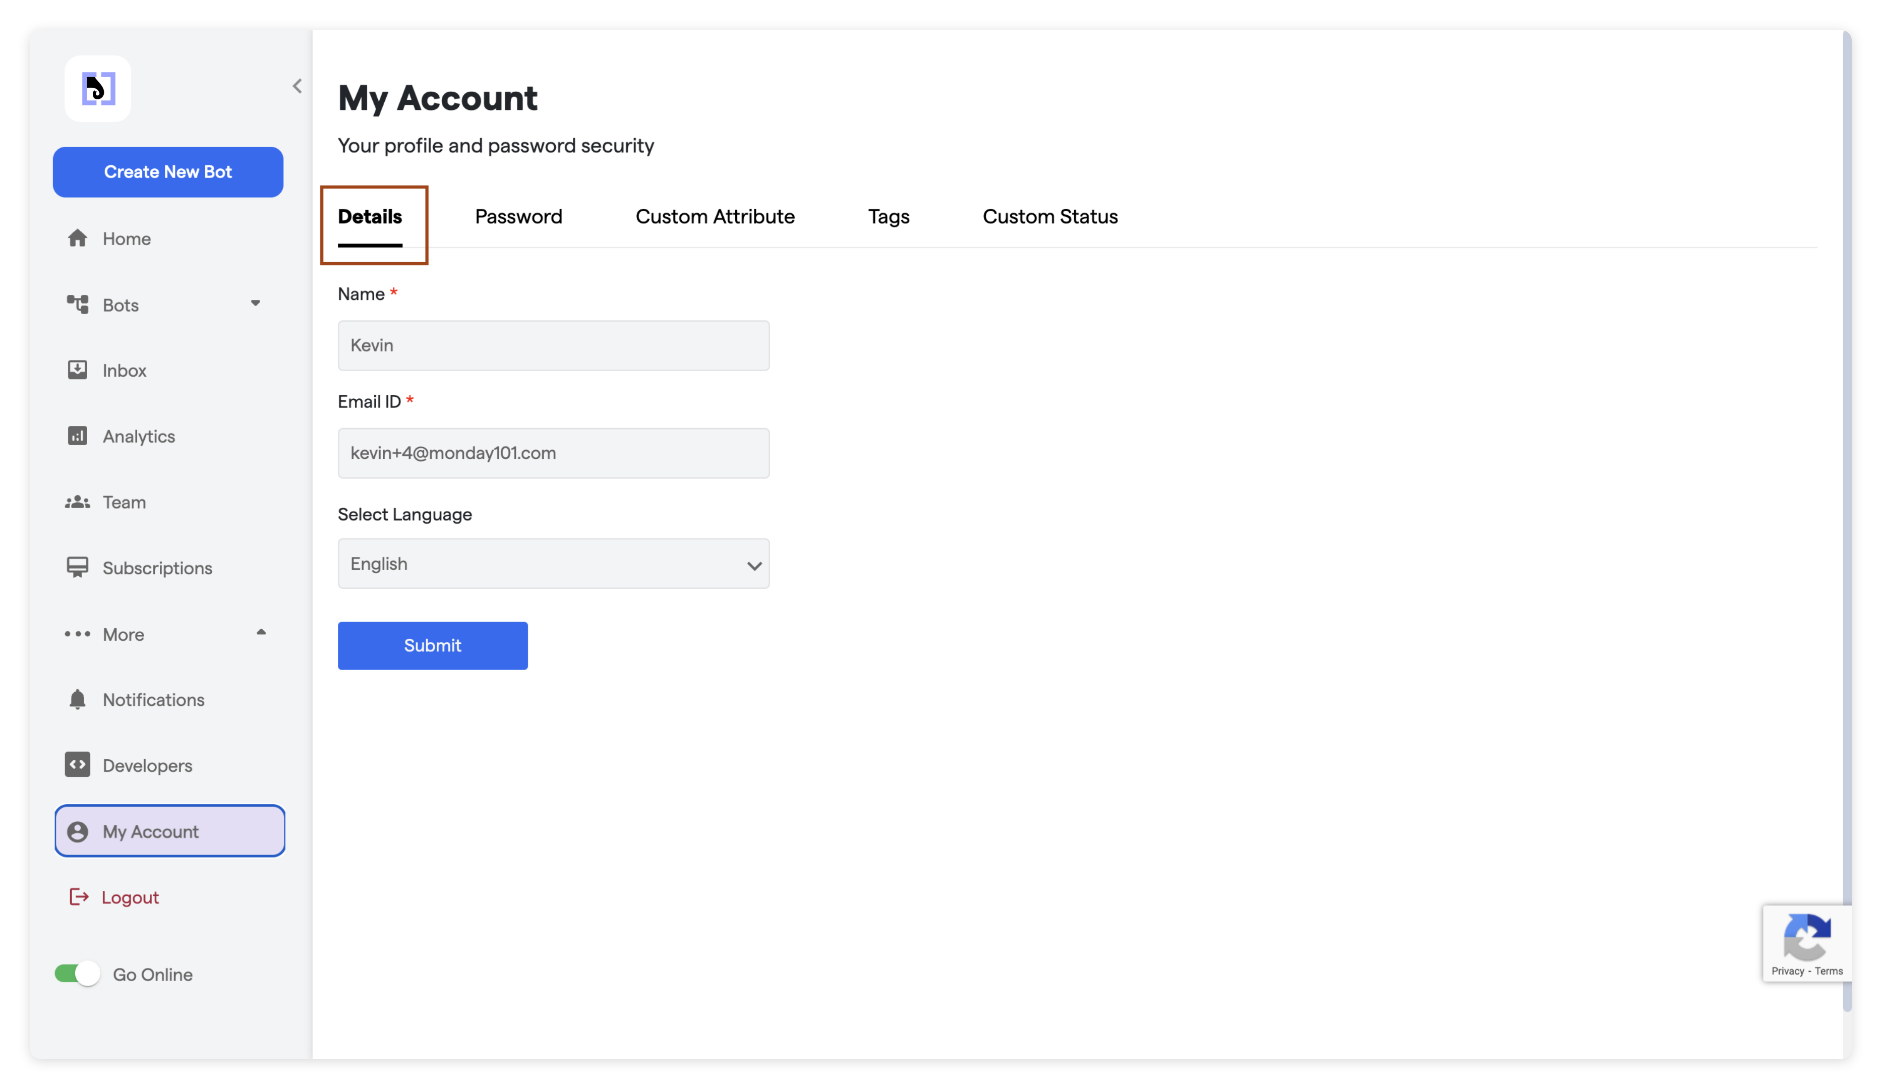Click the Home house icon

click(78, 238)
